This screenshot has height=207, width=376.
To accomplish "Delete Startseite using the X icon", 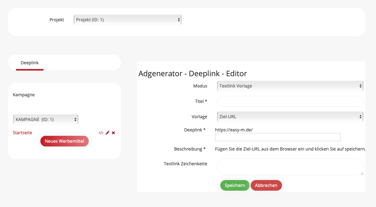I will tap(113, 133).
